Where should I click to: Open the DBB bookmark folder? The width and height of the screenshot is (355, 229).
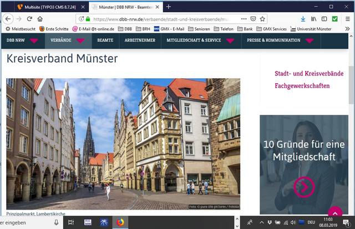125,29
